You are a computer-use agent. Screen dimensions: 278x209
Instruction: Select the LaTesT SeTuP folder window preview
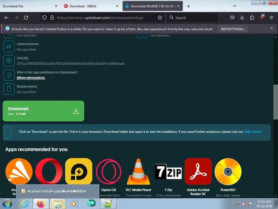tap(58, 191)
